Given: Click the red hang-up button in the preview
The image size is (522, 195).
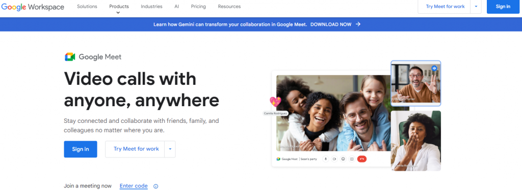Looking at the screenshot, I should (362, 159).
